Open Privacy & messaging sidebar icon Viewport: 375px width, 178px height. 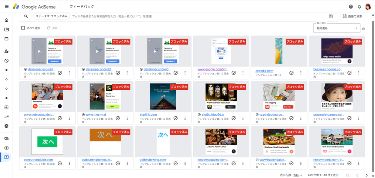pos(6,51)
